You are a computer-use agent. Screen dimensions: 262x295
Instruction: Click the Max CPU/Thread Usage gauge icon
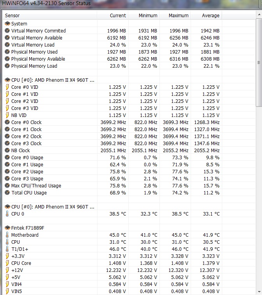pyautogui.click(x=7, y=186)
